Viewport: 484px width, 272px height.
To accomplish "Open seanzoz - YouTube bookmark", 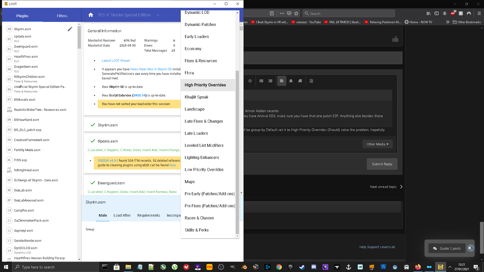I will point(306,22).
